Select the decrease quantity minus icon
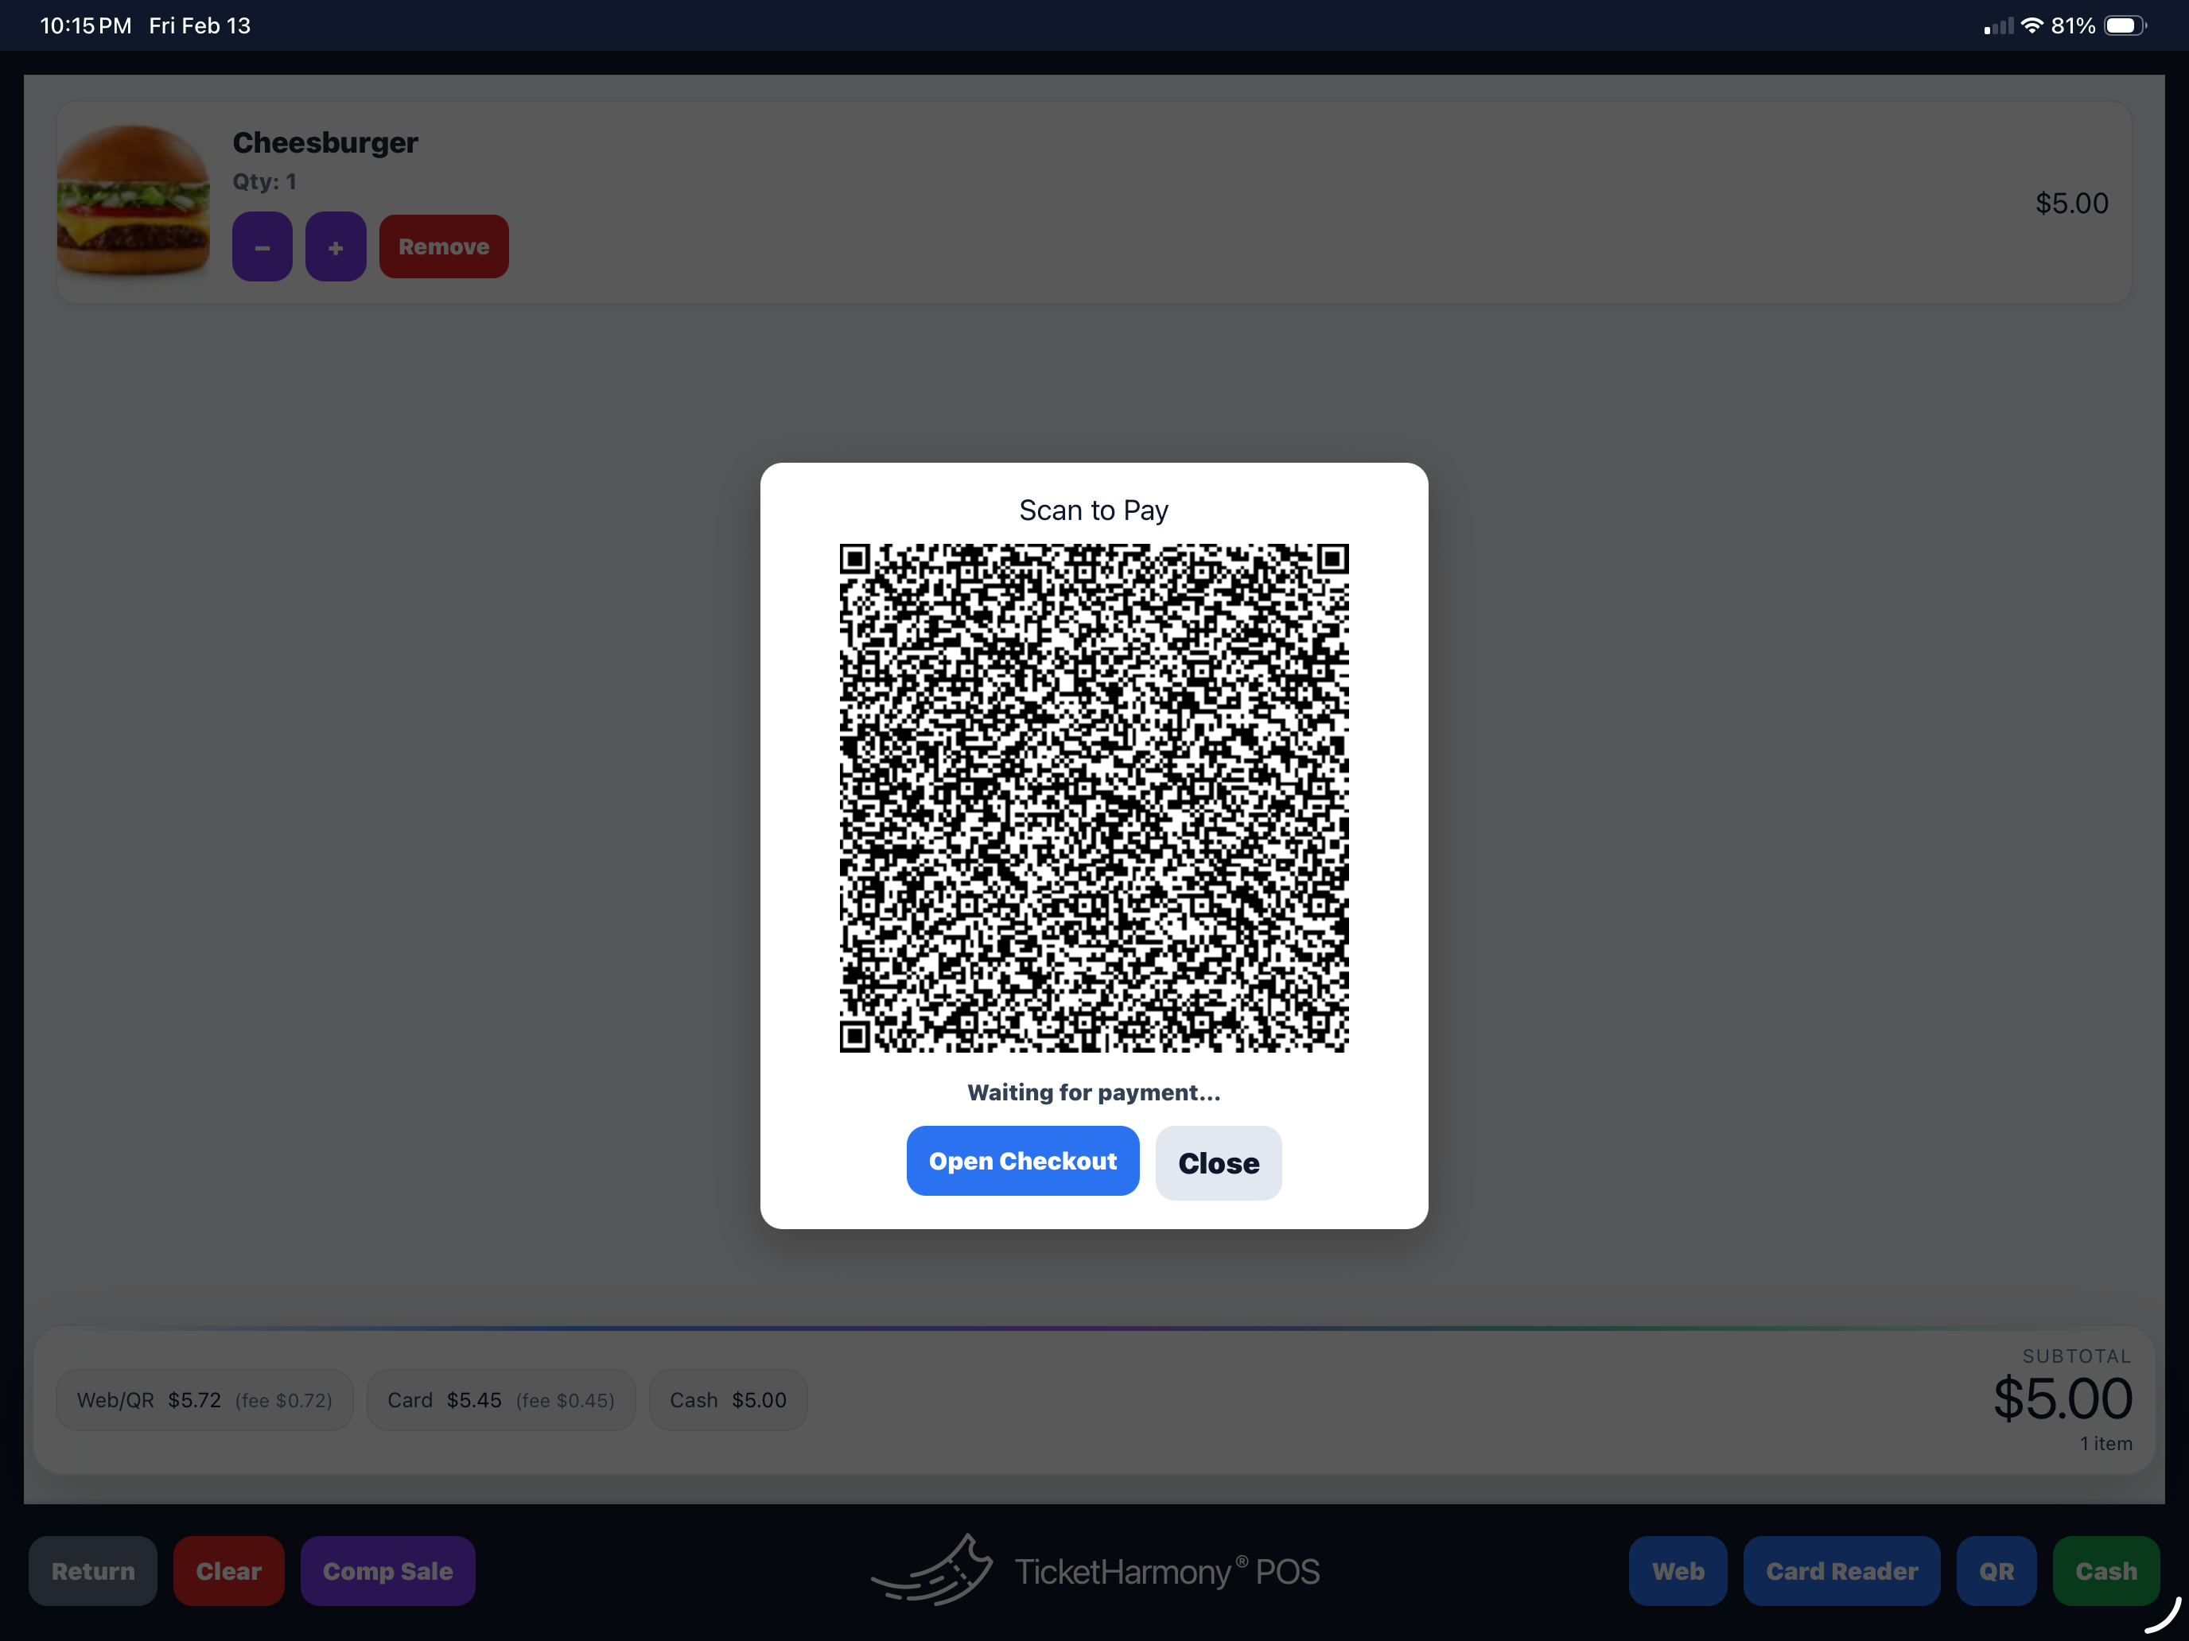This screenshot has width=2189, height=1641. (261, 246)
